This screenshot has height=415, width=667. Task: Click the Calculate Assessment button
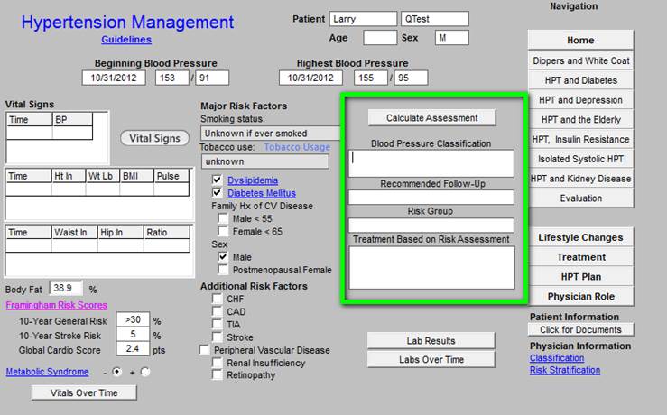pos(431,118)
